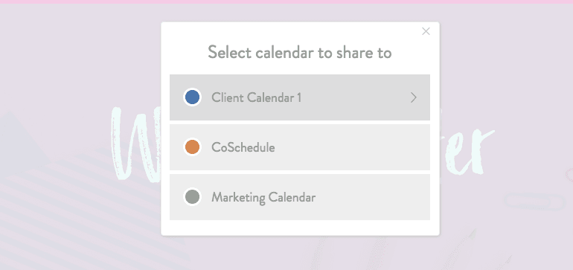Choose the CoSchedule calendar label

tap(243, 147)
